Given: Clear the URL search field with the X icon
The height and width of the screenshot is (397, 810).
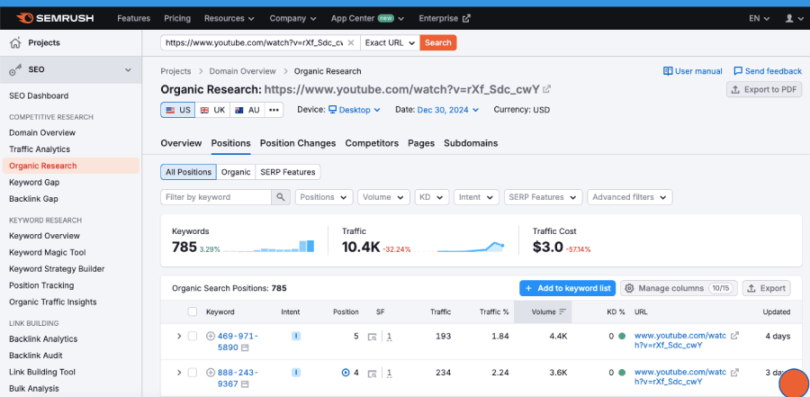Looking at the screenshot, I should pos(351,43).
